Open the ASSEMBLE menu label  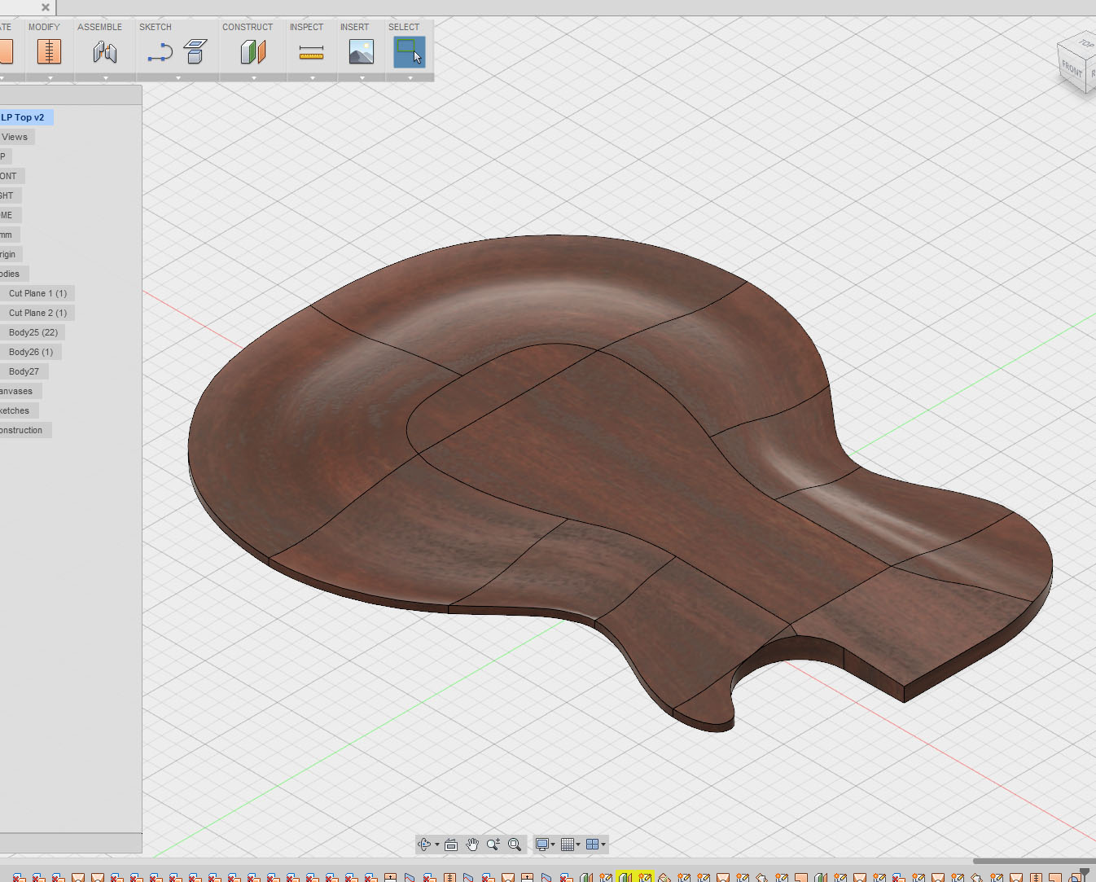coord(99,27)
